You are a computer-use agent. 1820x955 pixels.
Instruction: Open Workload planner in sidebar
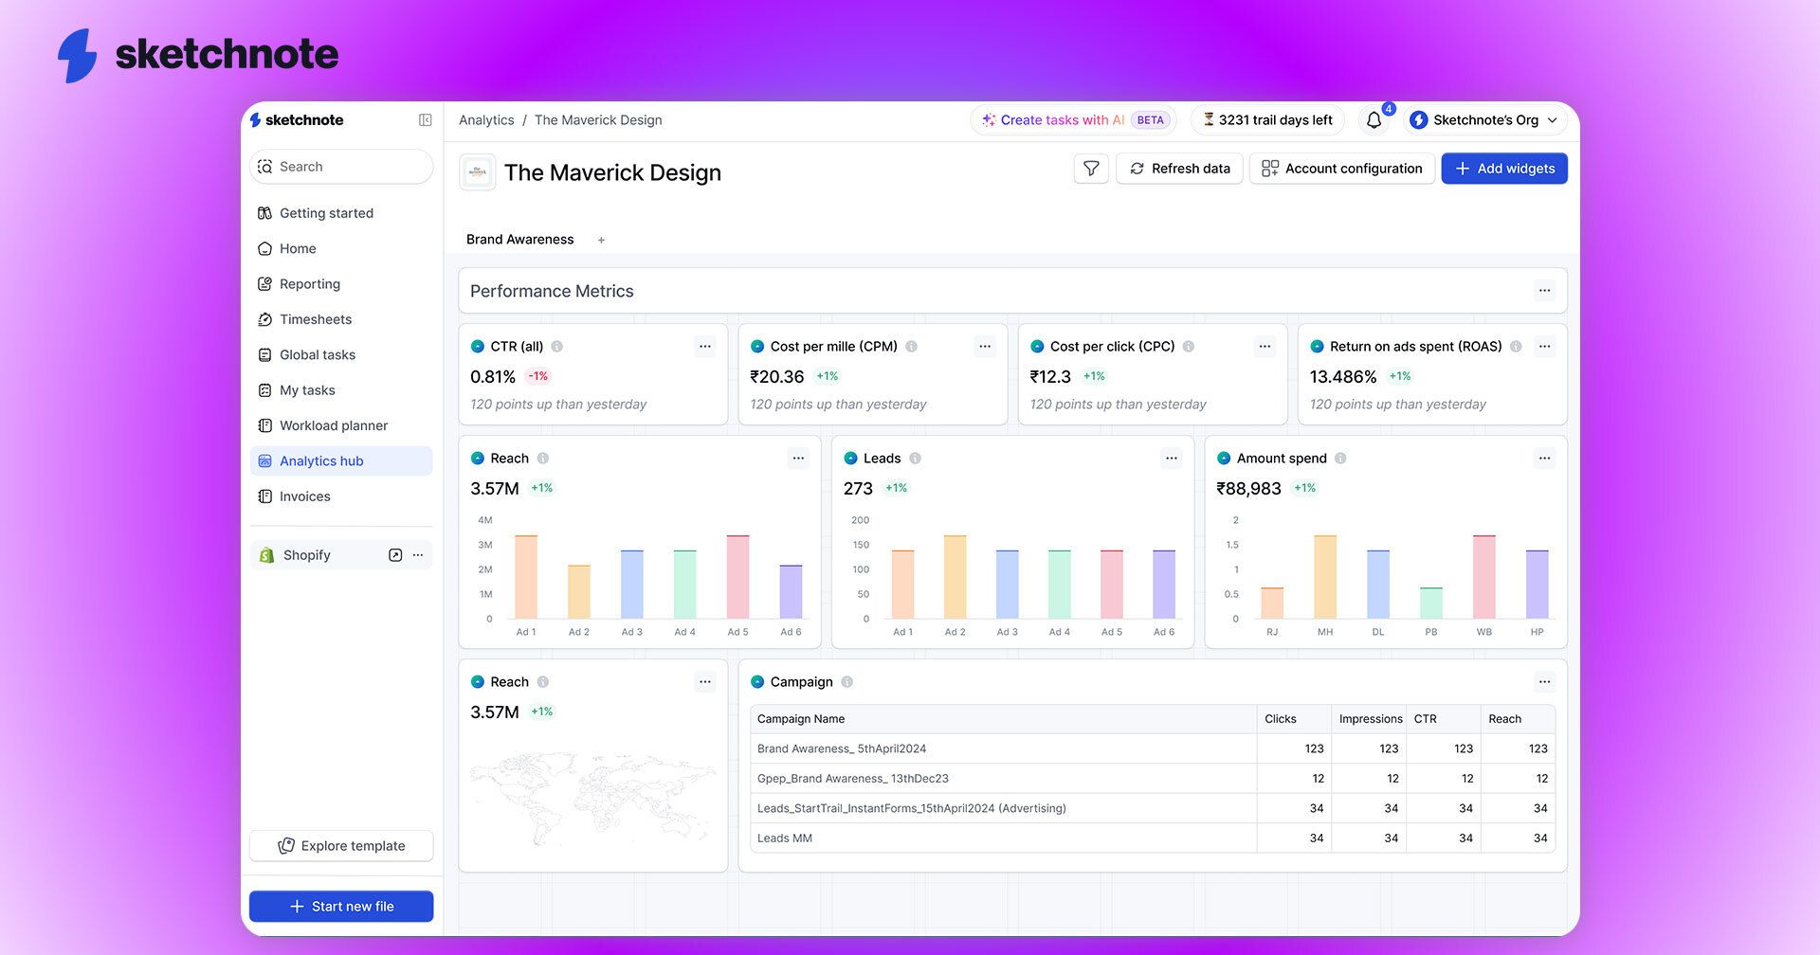(341, 425)
